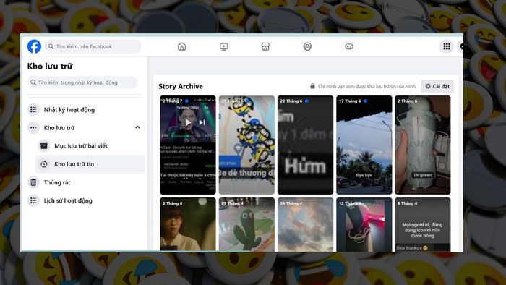506x285 pixels.
Task: Click the Mục lưu trữ bài viết archive icon
Action: 44,146
